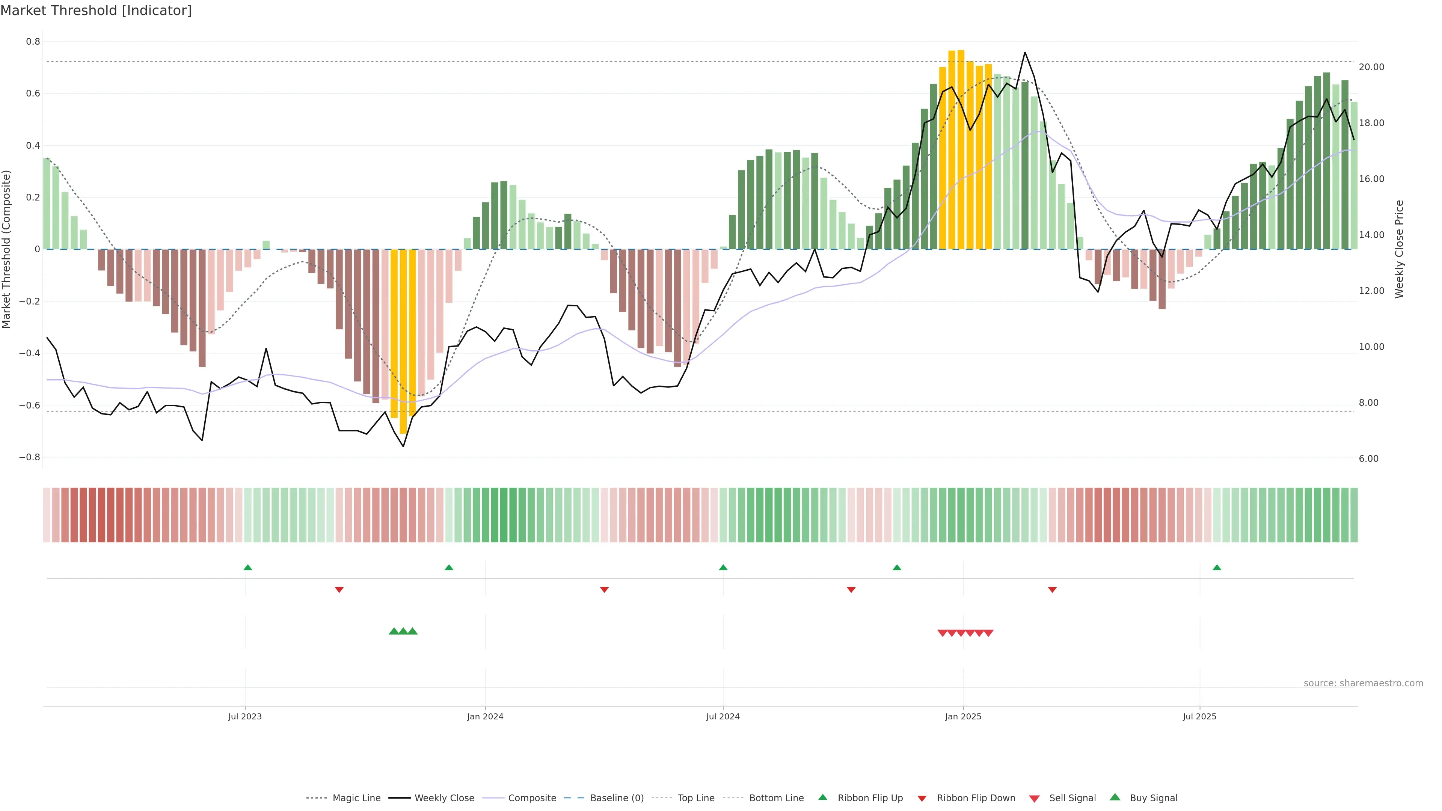Click the sharemaestro.com source text
The width and height of the screenshot is (1442, 811).
[1363, 683]
